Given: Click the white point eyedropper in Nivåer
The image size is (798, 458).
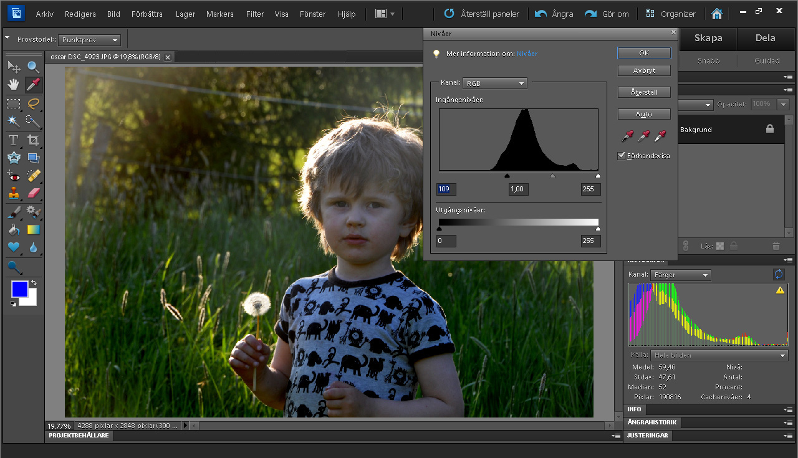Looking at the screenshot, I should [660, 136].
